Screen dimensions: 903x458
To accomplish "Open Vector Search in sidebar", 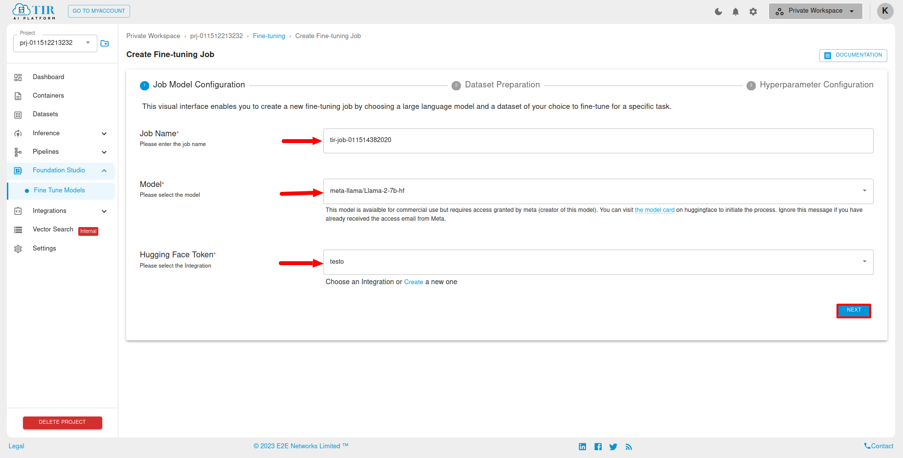I will [x=53, y=229].
